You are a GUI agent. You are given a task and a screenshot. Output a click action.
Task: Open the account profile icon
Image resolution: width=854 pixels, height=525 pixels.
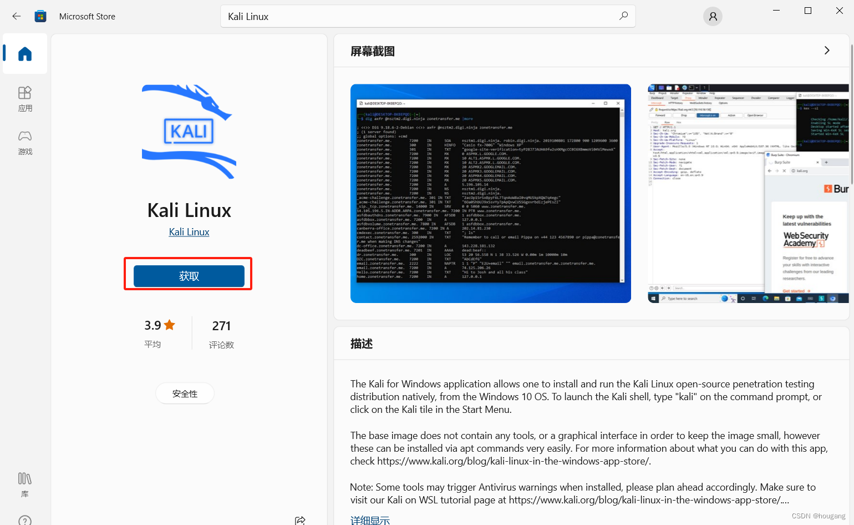(x=713, y=16)
